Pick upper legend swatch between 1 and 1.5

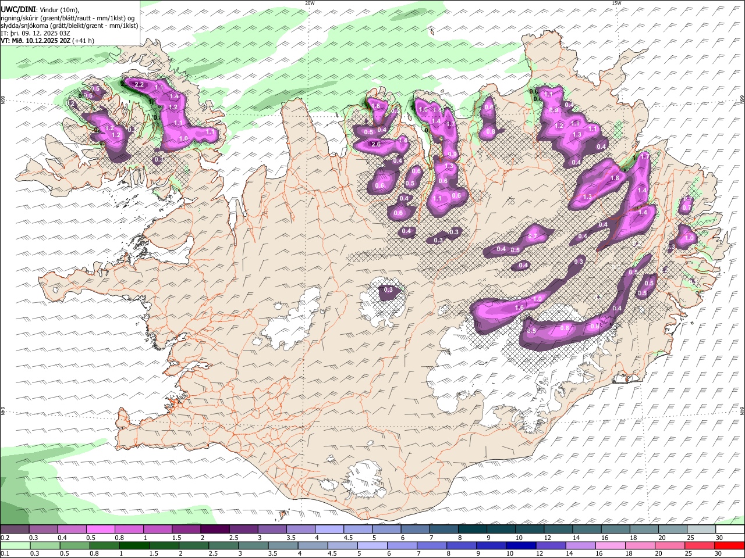tap(158, 530)
